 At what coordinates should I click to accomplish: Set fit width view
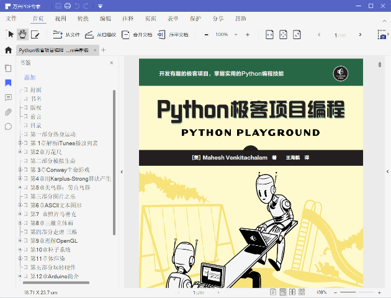tap(269, 35)
